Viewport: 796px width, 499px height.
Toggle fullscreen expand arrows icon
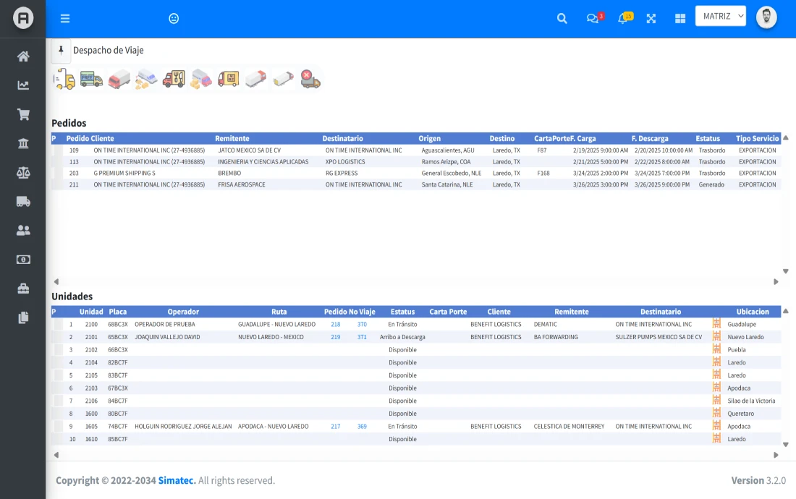651,19
